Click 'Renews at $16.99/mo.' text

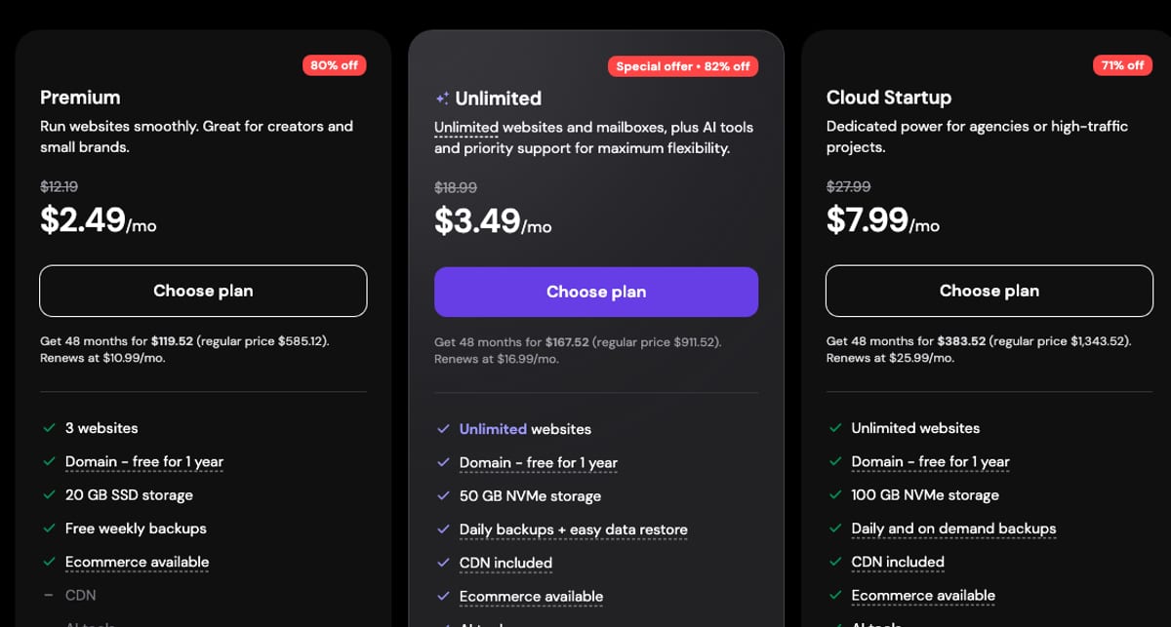pyautogui.click(x=497, y=359)
